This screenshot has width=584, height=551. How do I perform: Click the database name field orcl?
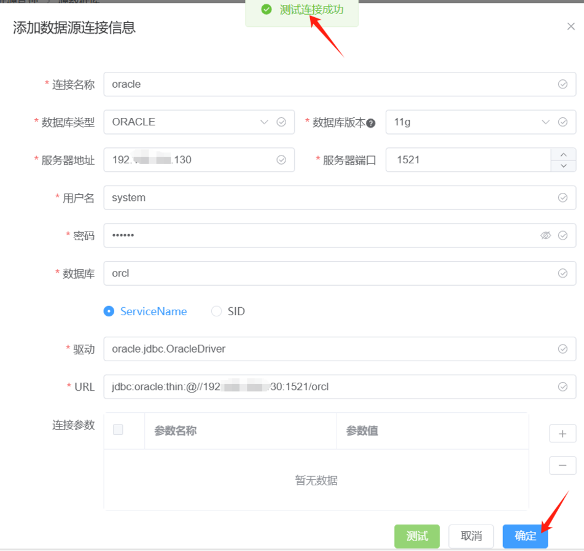coord(332,273)
